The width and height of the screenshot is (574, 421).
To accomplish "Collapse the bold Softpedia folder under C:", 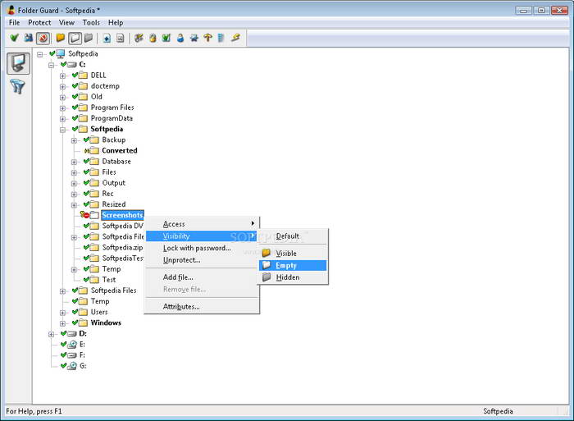I will [62, 130].
